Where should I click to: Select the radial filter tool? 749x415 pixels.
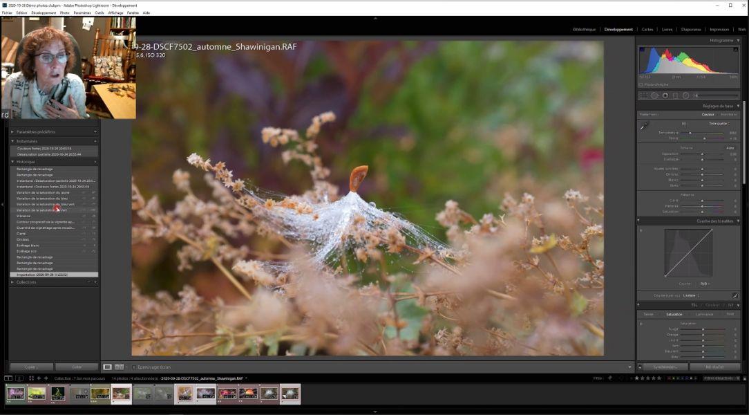click(685, 95)
